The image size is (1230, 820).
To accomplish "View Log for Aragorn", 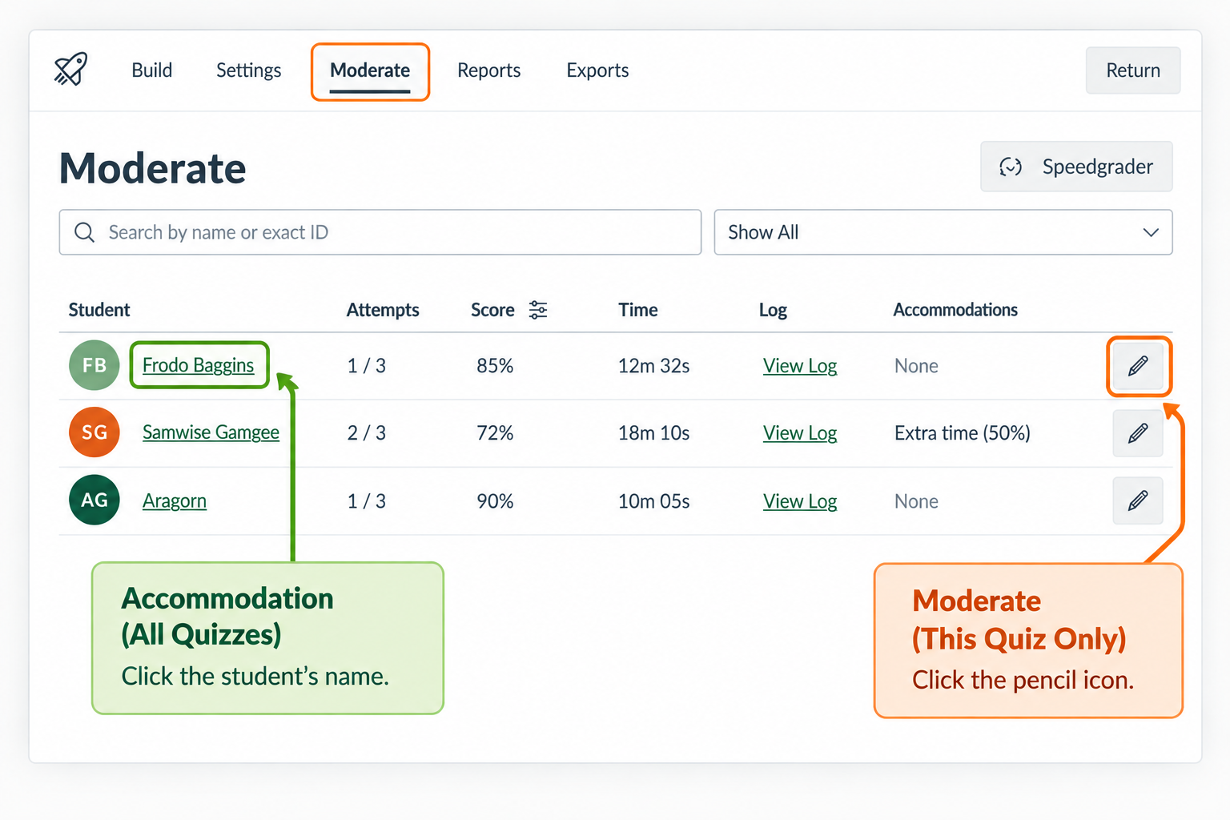I will [800, 501].
